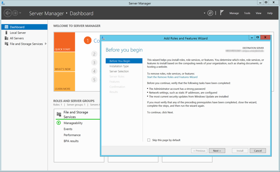Click the forward navigation arrow in Server Manager
The height and width of the screenshot is (172, 280).
pyautogui.click(x=15, y=13)
